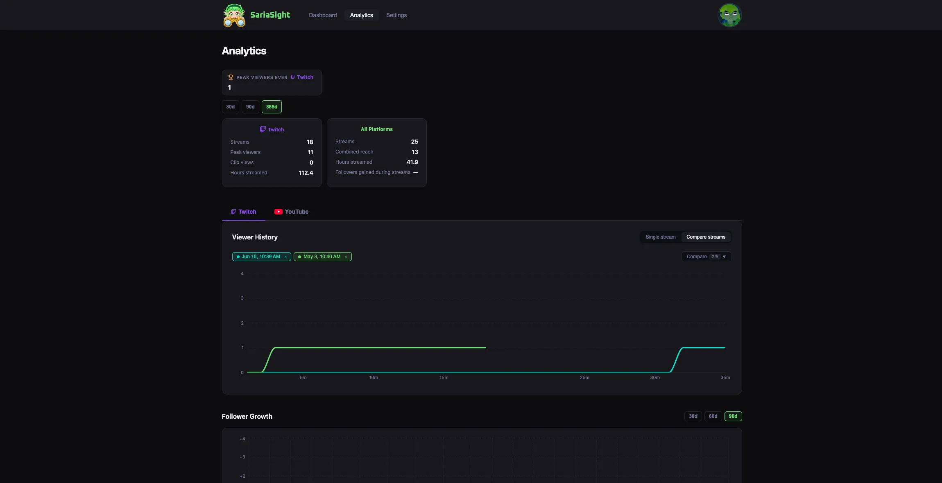Set Follower Growth range to 60d
942x483 pixels.
pos(713,416)
